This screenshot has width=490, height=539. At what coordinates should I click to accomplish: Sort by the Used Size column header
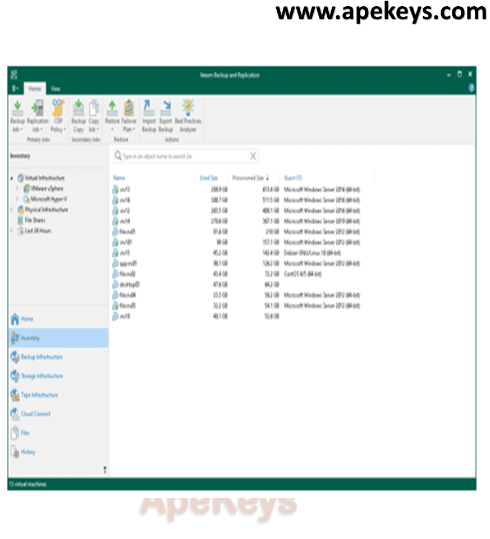[x=209, y=178]
